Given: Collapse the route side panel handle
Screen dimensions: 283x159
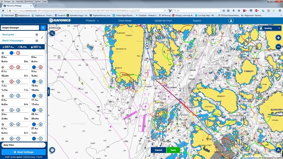Looking at the screenshot, I should click(x=49, y=92).
